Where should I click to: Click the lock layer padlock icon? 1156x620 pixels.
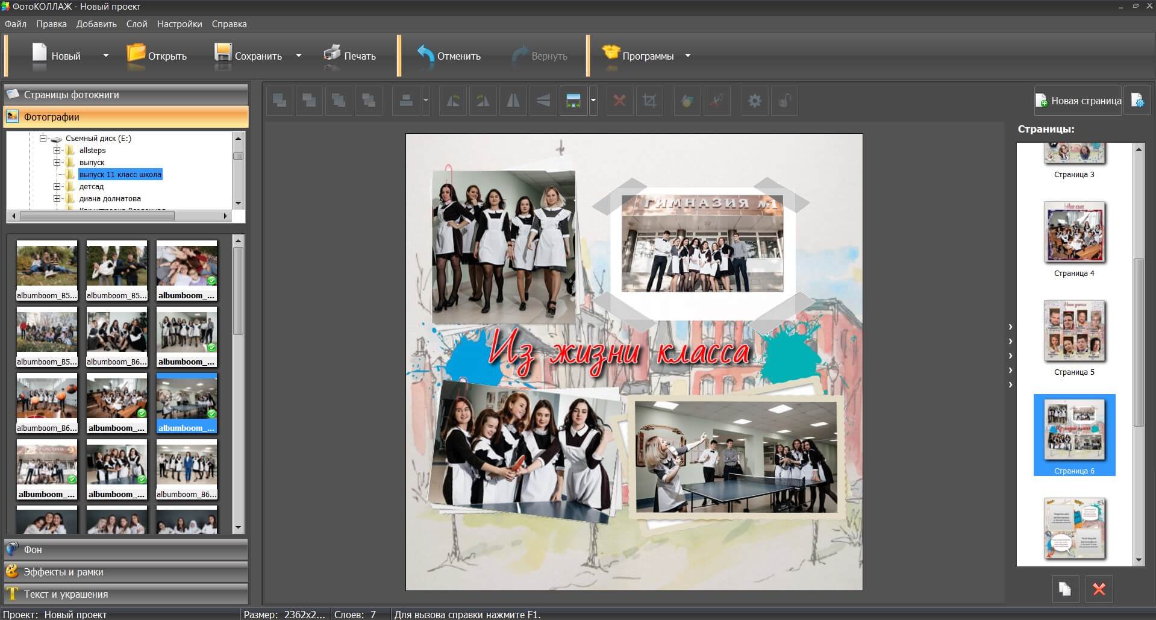[784, 101]
